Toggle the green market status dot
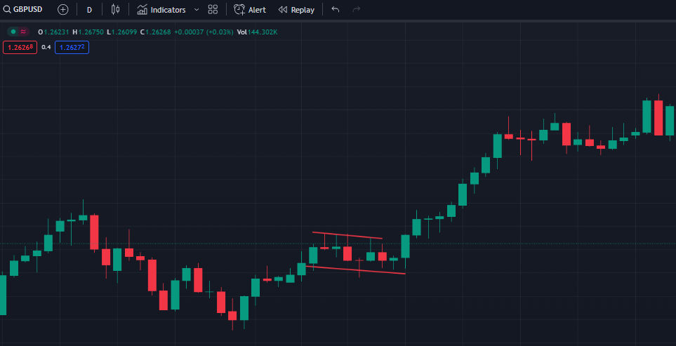The width and height of the screenshot is (676, 346). (13, 32)
